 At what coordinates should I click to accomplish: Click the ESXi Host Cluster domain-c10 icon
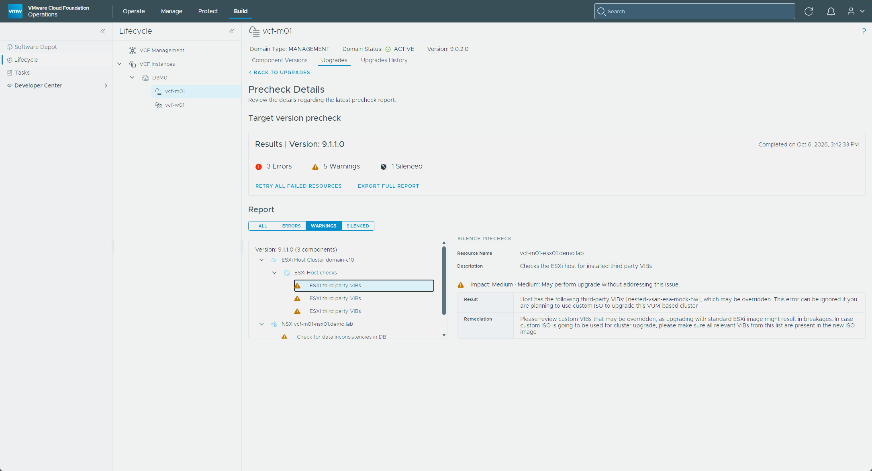(274, 260)
